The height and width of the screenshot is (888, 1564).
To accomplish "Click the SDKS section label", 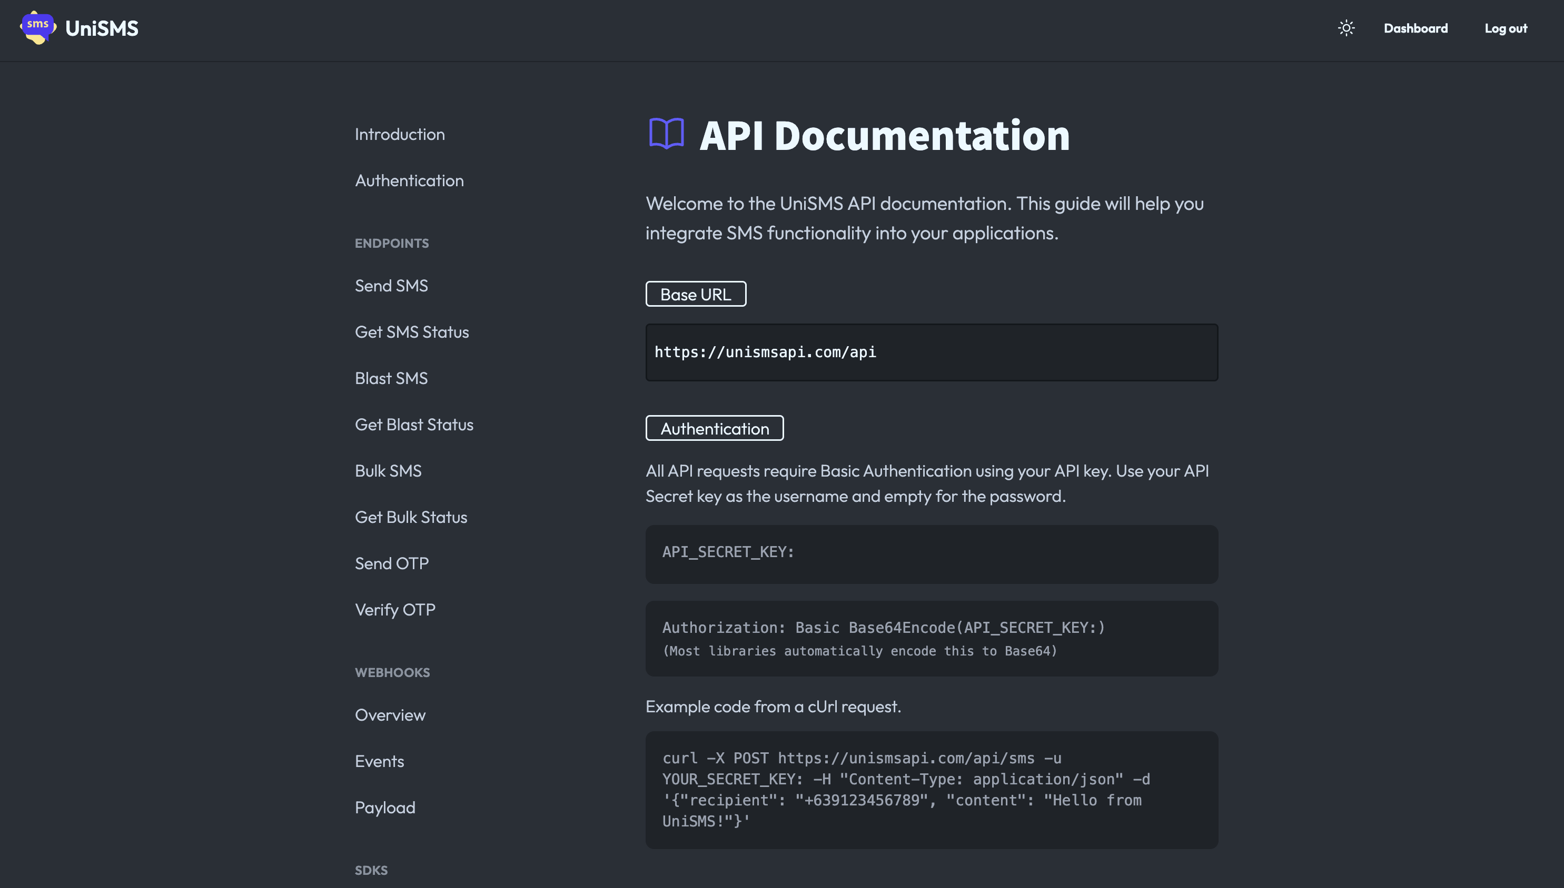I will [x=371, y=870].
